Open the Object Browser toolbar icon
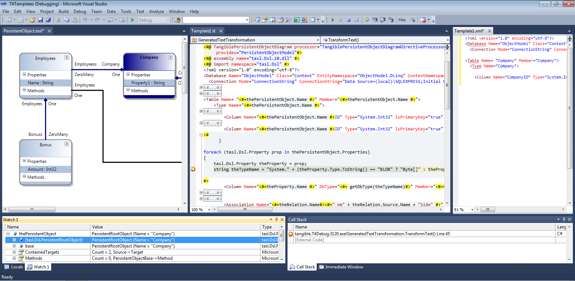This screenshot has width=575, height=281. point(281,20)
